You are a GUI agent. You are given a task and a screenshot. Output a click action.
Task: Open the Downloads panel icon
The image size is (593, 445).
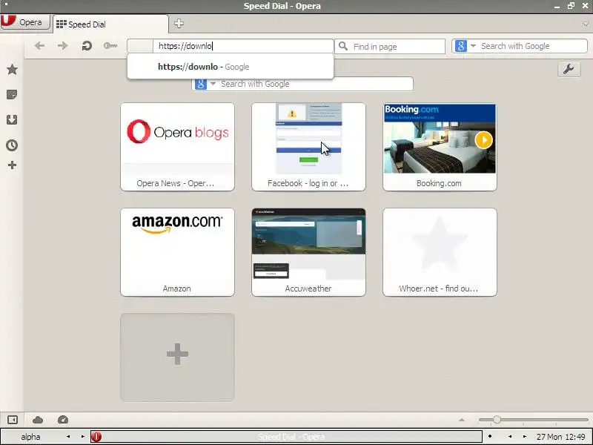(x=12, y=120)
